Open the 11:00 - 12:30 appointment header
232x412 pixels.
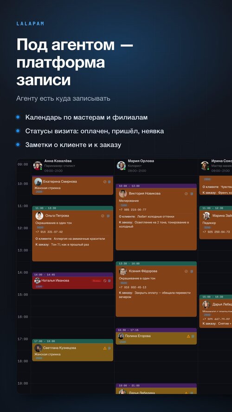pyautogui.click(x=215, y=208)
